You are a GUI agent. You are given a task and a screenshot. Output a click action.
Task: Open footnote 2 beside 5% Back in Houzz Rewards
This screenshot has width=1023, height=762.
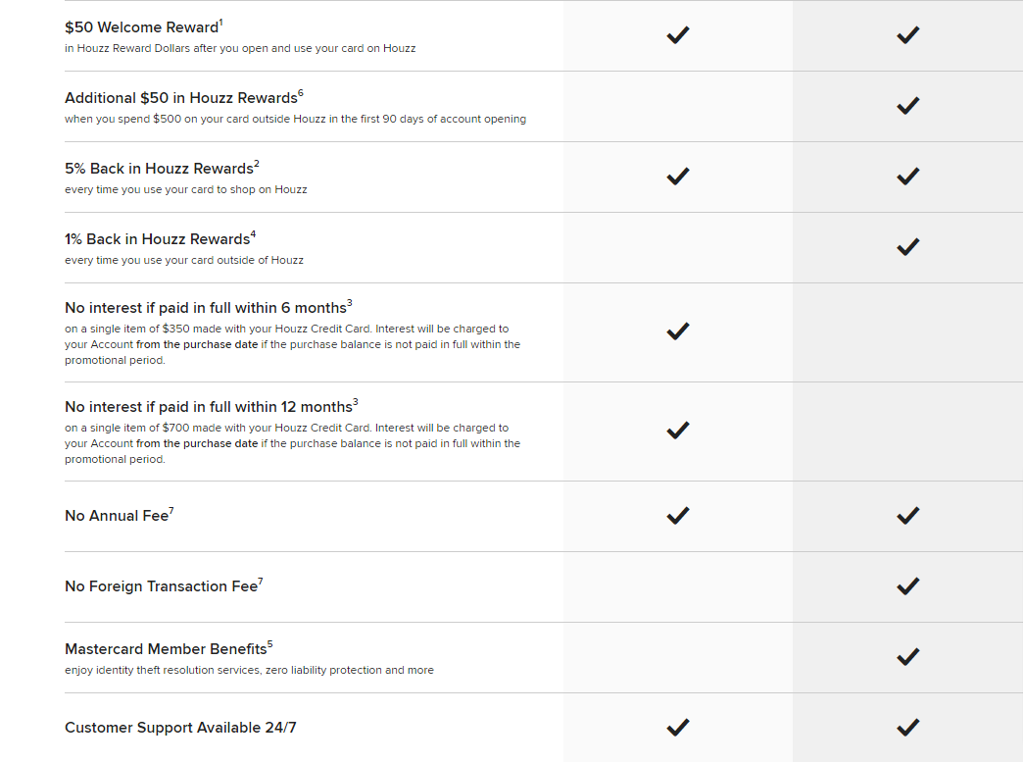(257, 163)
